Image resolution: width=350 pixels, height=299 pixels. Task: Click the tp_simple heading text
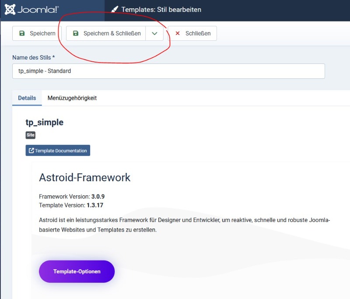point(45,123)
